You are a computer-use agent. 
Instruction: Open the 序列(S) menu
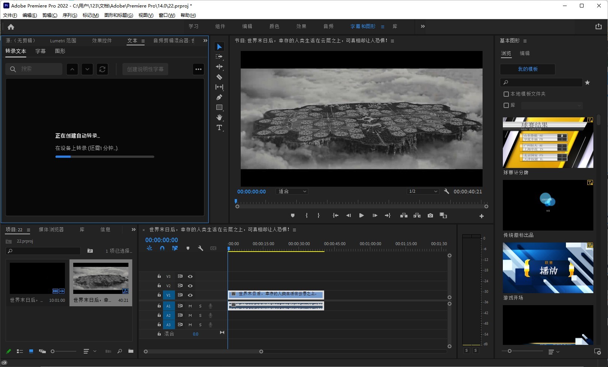click(x=69, y=15)
